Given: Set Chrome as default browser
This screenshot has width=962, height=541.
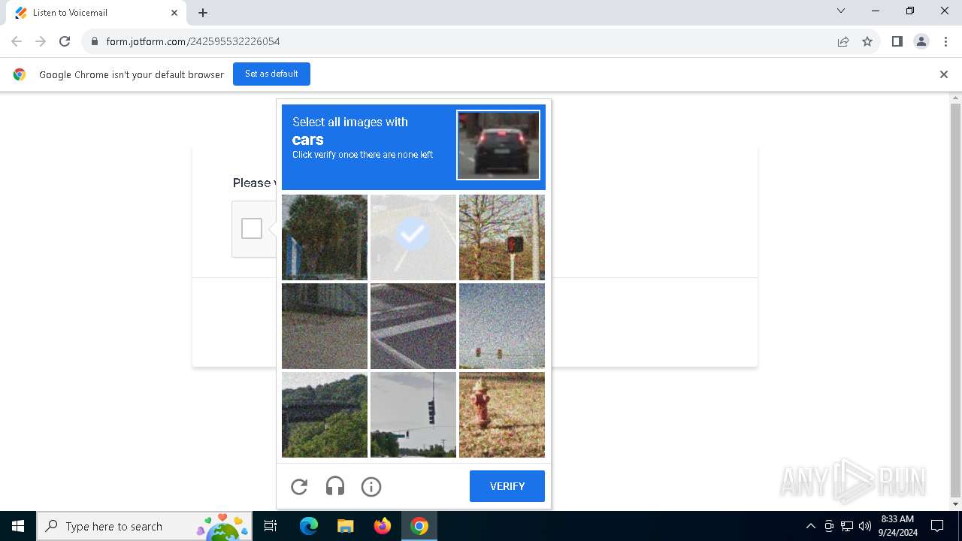Looking at the screenshot, I should point(271,74).
